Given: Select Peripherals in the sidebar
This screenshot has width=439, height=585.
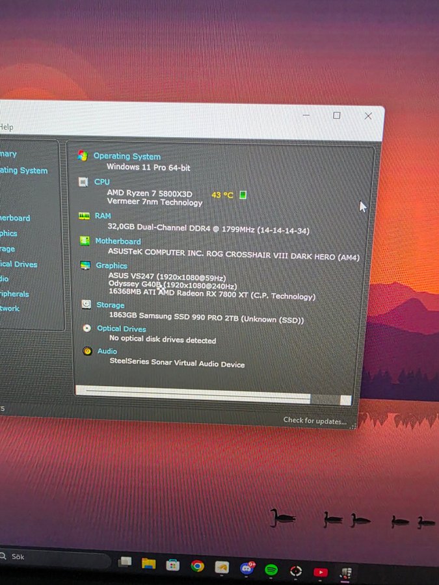Looking at the screenshot, I should (14, 294).
